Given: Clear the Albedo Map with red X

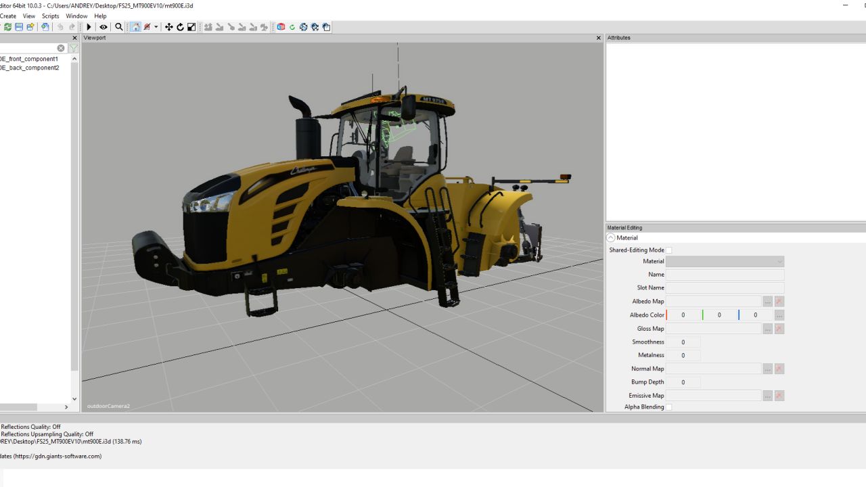Looking at the screenshot, I should coord(779,301).
